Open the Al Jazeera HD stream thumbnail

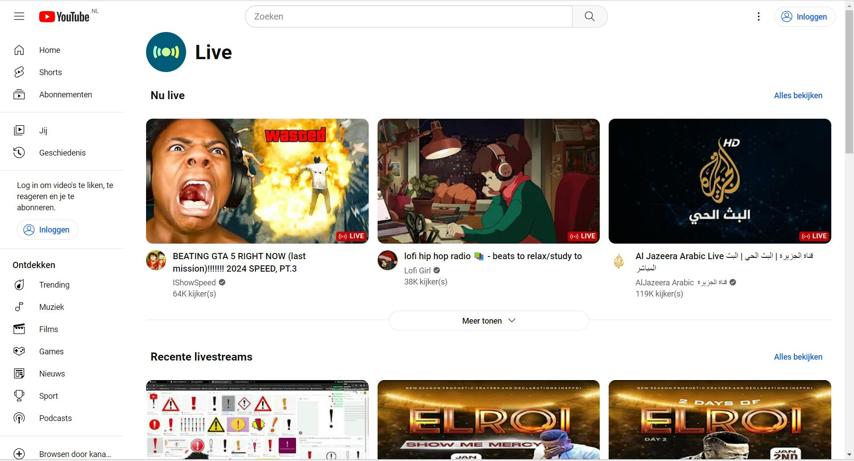720,181
